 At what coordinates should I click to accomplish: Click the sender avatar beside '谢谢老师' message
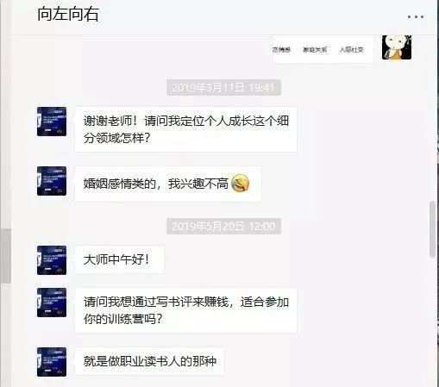point(52,122)
